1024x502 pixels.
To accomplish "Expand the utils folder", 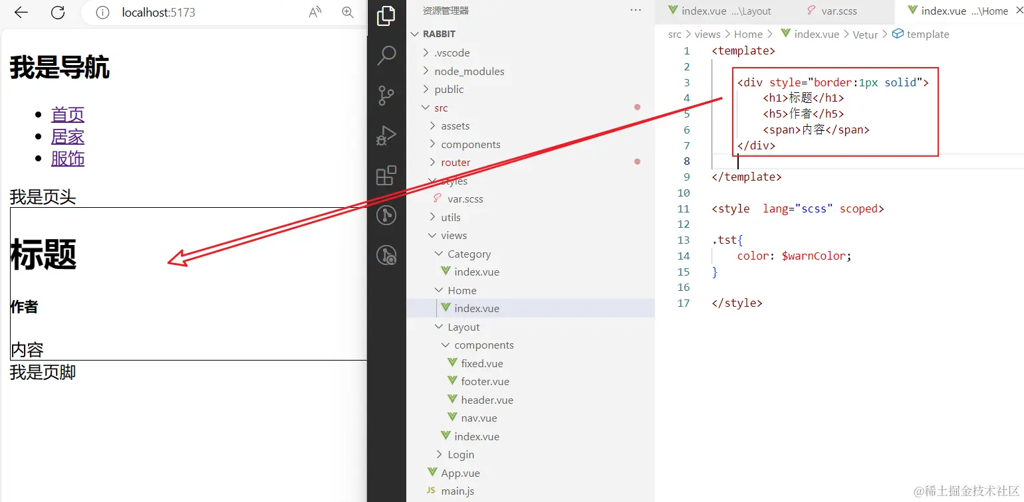I will (434, 217).
